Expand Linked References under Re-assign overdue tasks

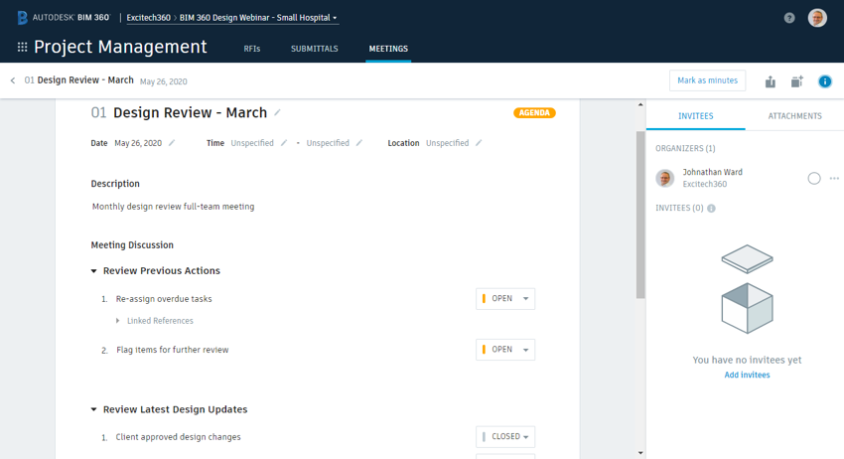pos(118,321)
